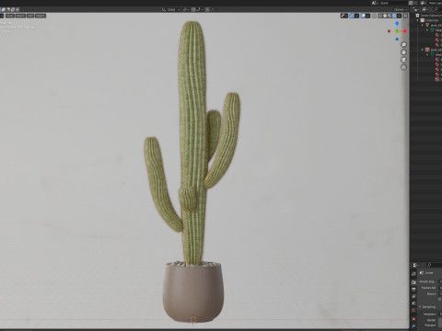This screenshot has width=442, height=331.
Task: Open the Global transform orientation dropdown
Action: (170, 9)
